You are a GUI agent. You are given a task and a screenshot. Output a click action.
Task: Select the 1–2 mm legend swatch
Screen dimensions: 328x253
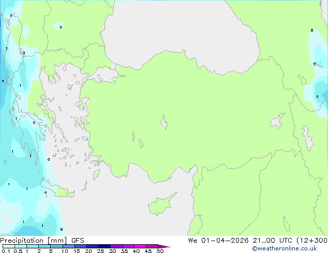[33, 246]
